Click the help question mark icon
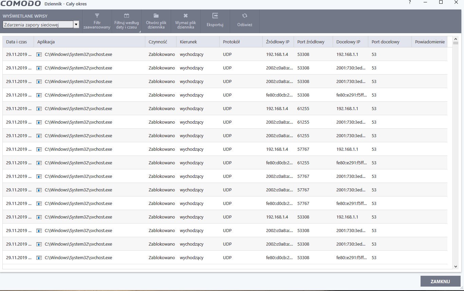The image size is (464, 291). point(410,2)
